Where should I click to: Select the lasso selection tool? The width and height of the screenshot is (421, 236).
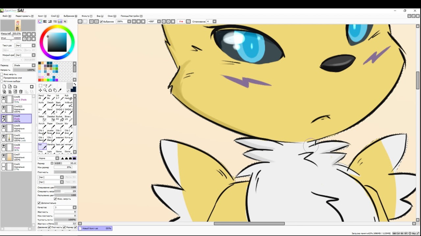45,86
